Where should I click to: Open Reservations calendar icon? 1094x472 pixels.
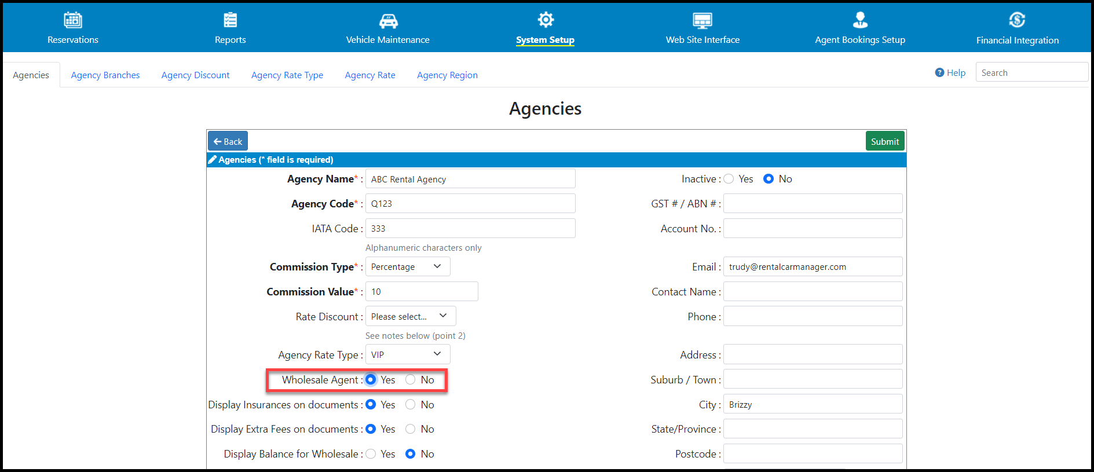pyautogui.click(x=73, y=20)
